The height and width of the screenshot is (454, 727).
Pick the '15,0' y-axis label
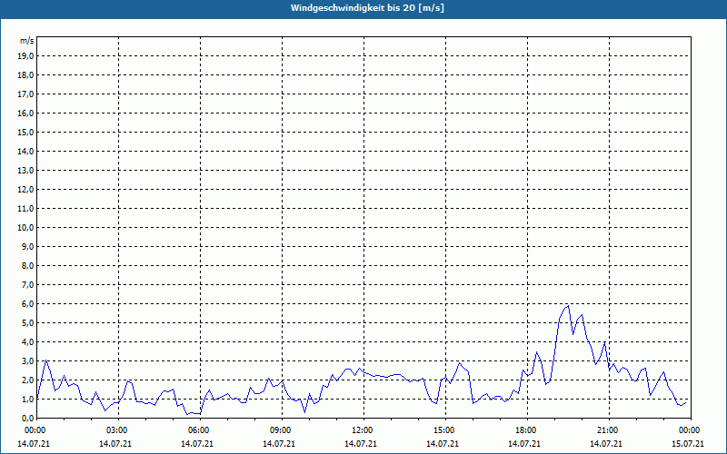point(25,132)
